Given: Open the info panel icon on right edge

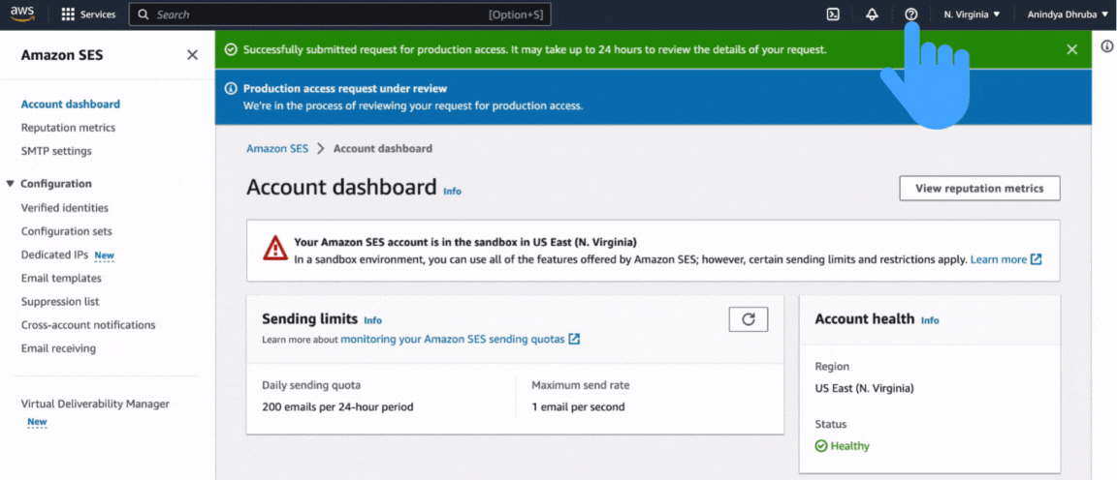Looking at the screenshot, I should 1106,46.
